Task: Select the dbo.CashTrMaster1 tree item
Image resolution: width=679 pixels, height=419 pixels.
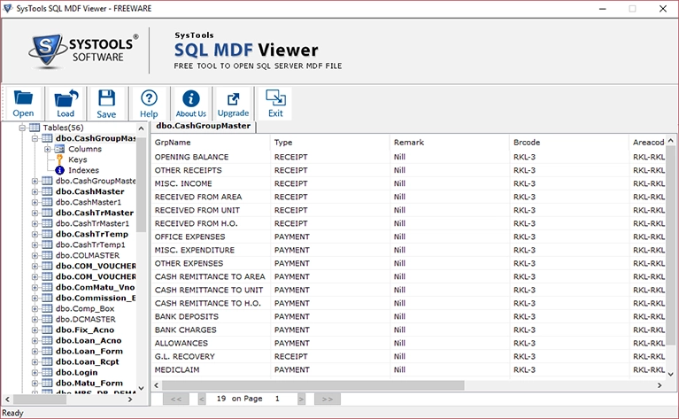Action: pos(92,223)
